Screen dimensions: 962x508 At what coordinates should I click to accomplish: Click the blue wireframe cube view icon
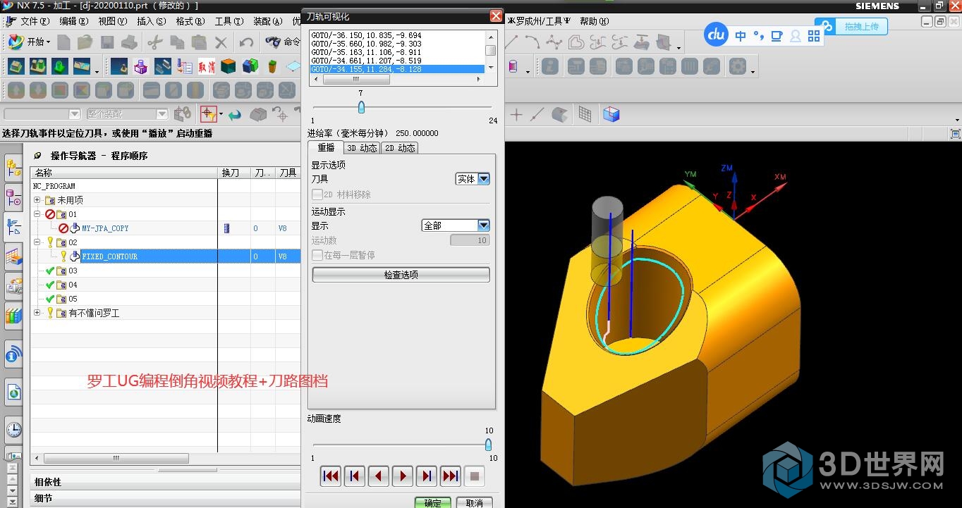(x=611, y=113)
